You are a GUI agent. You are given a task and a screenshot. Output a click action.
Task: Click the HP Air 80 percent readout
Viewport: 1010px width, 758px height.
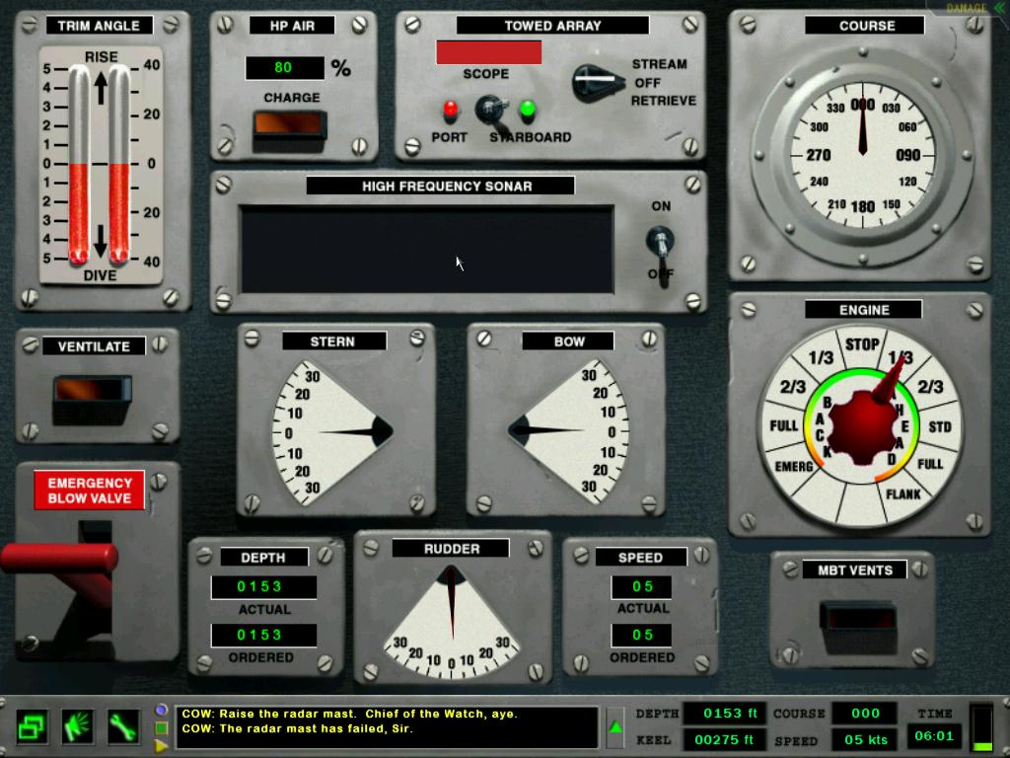pyautogui.click(x=284, y=68)
